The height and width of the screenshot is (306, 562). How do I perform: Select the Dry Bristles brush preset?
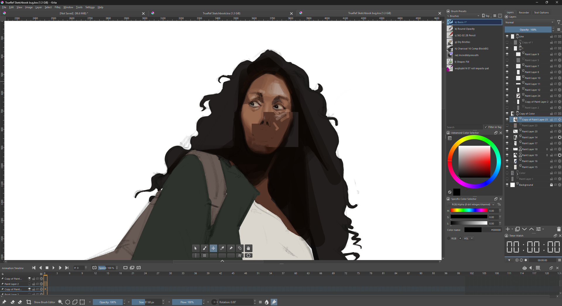click(x=464, y=42)
